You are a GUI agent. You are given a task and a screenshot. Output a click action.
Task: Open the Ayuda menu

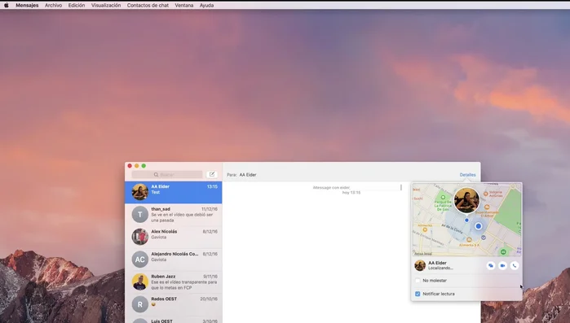coord(206,6)
